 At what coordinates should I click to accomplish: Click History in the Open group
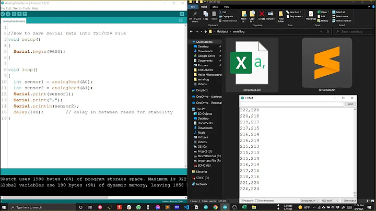[323, 21]
